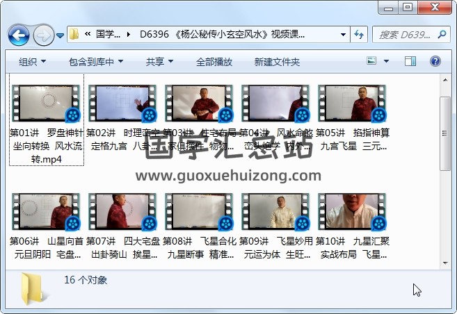
Task: Click the 第10讲 九星汇聚 file name
Action: [x=353, y=247]
